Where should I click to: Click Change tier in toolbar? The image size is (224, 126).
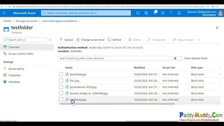click(x=157, y=40)
